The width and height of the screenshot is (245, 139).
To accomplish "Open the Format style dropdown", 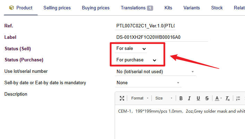I will click(140, 98).
